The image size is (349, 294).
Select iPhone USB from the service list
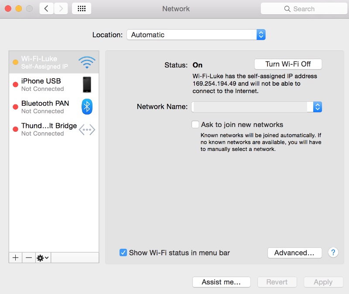click(48, 85)
